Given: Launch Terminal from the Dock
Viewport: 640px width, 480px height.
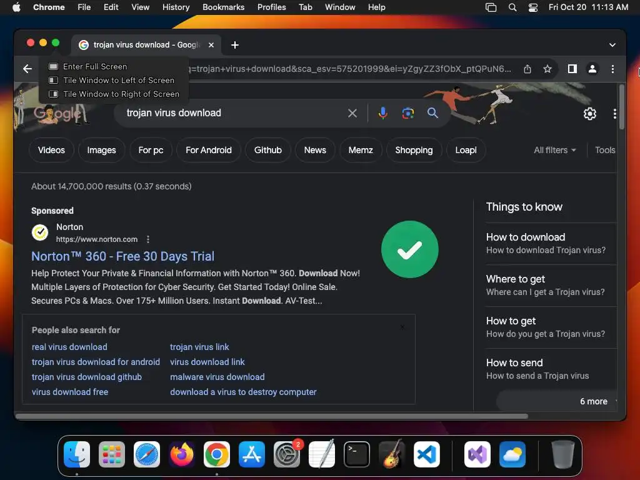Looking at the screenshot, I should click(x=357, y=454).
